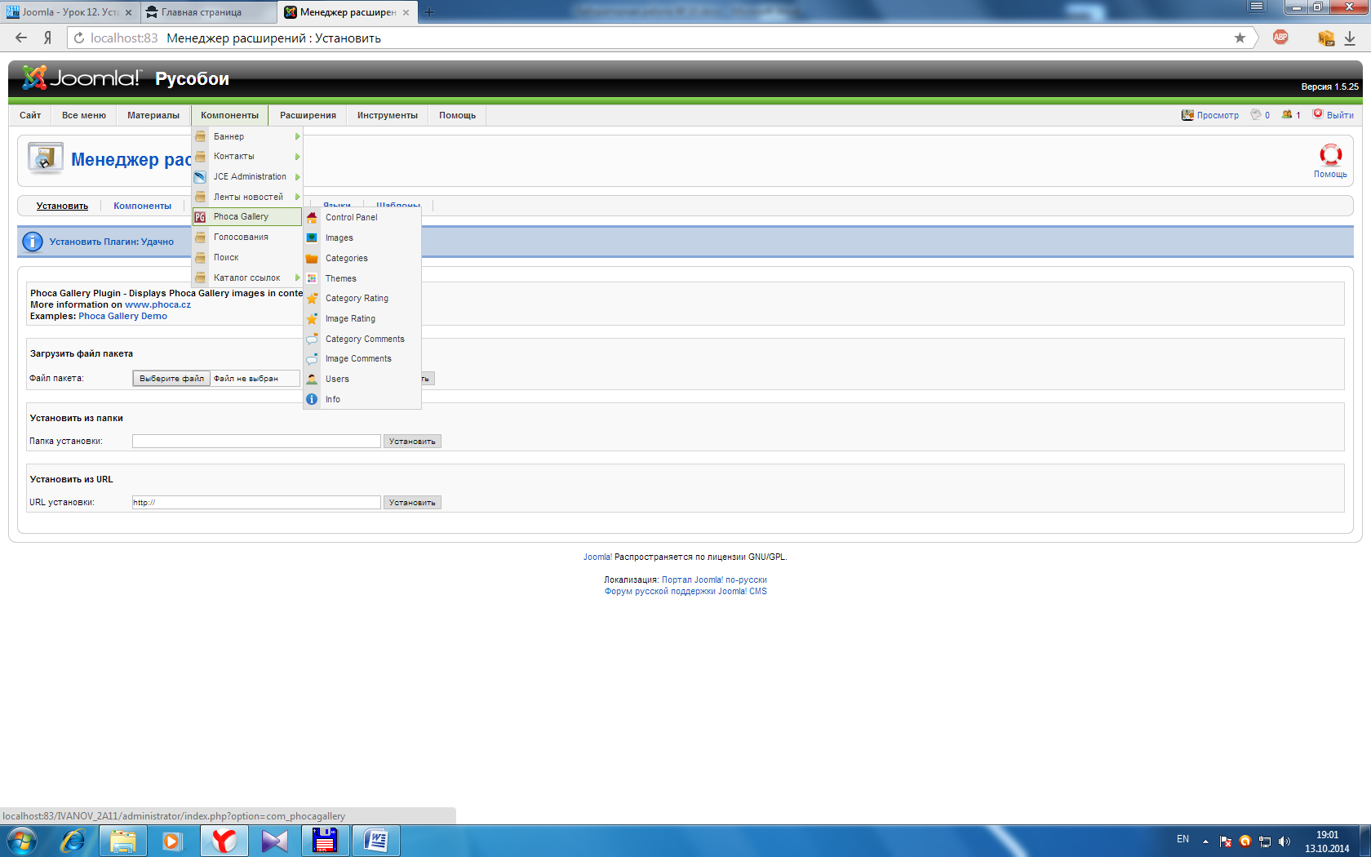This screenshot has height=857, width=1371.
Task: Click the AdBlock Plus browser icon
Action: tap(1280, 38)
